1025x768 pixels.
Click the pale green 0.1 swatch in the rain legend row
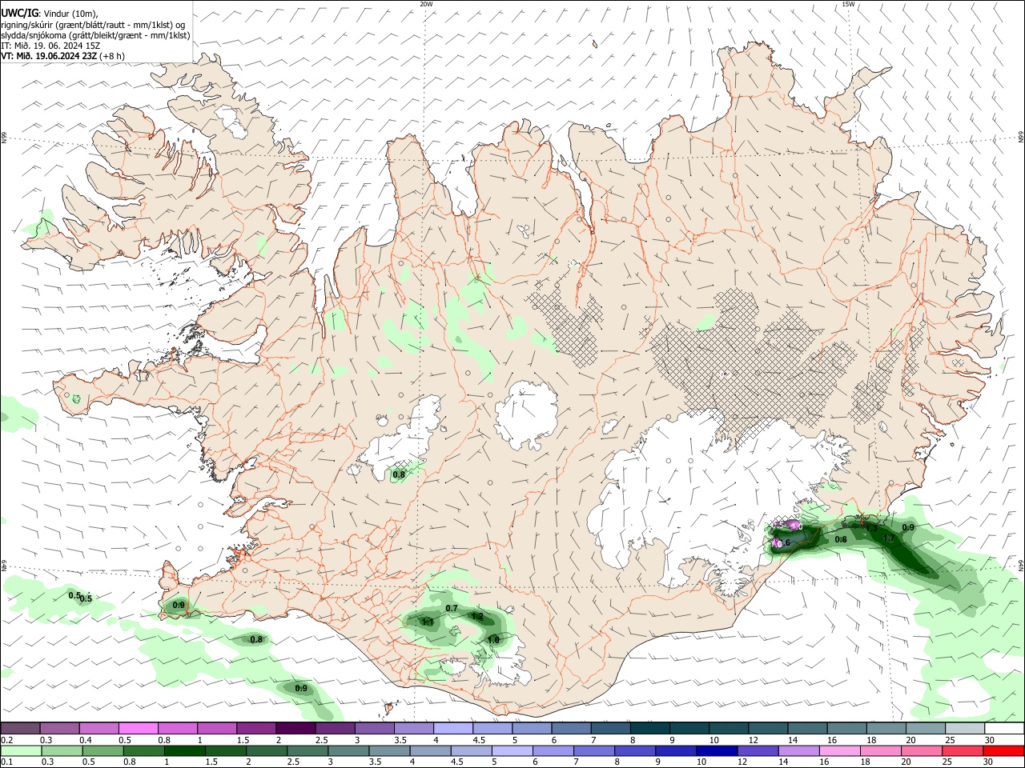coord(21,750)
